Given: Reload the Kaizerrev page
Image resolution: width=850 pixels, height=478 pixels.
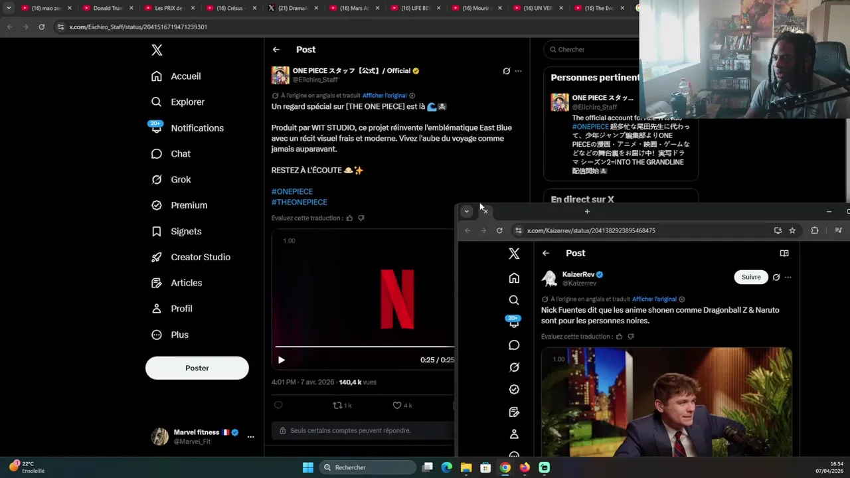Looking at the screenshot, I should tap(499, 230).
